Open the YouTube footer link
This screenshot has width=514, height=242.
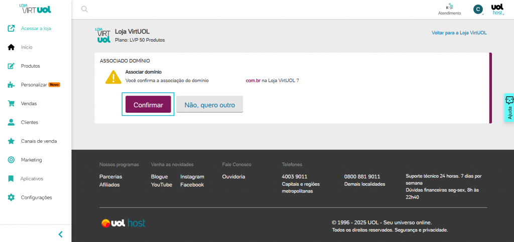[x=162, y=185]
